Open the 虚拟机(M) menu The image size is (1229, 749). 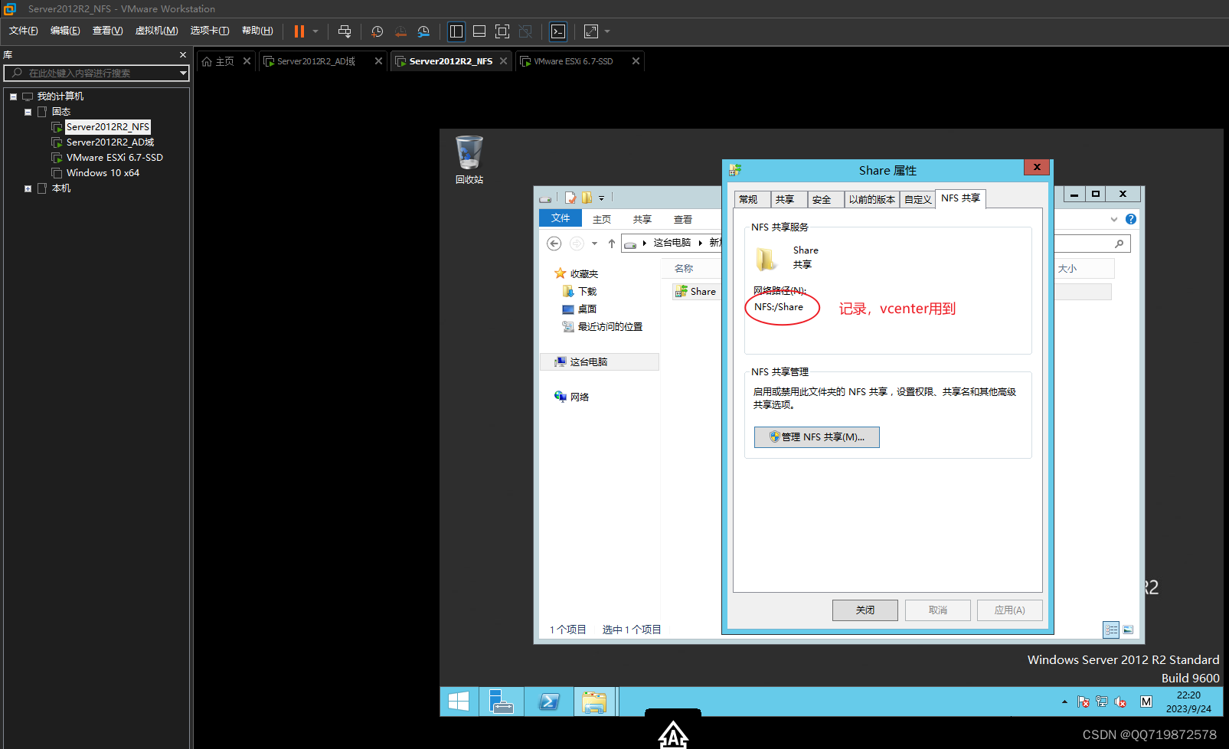click(156, 31)
